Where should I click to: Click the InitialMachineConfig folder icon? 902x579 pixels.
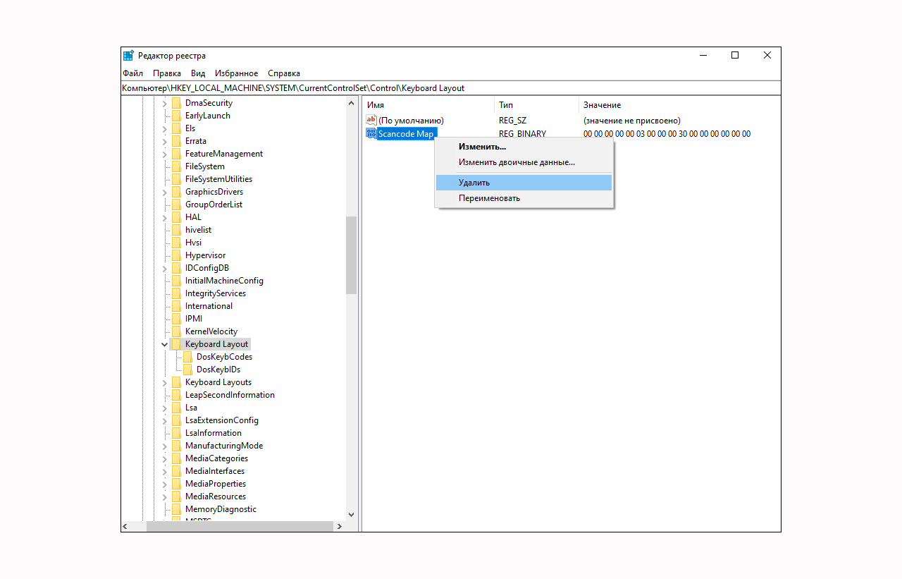pos(176,281)
